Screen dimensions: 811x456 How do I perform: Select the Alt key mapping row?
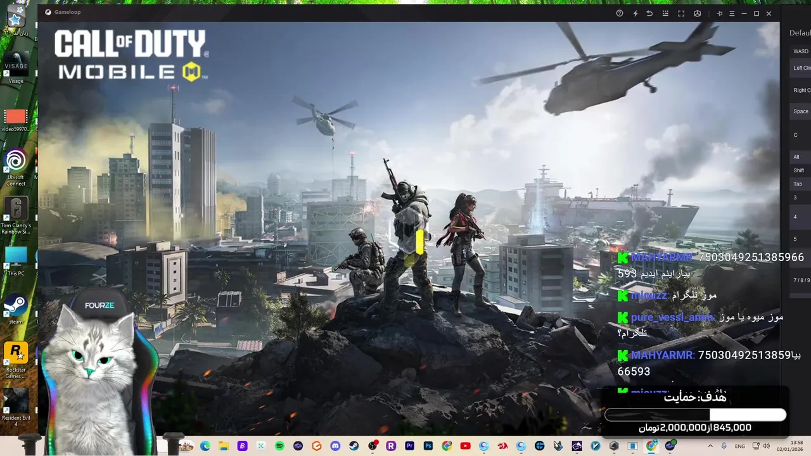pyautogui.click(x=800, y=157)
